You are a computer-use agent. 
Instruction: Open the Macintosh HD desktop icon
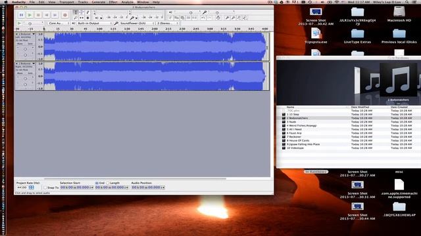point(399,14)
